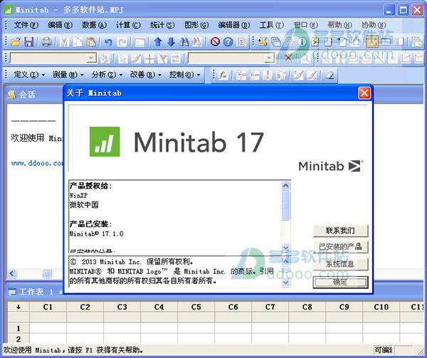Click the Edit Last Dialog icon
Image resolution: width=427 pixels, height=358 pixels.
[139, 42]
